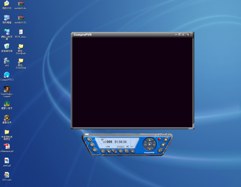Toggle mute via speaker icon in display
This screenshot has width=241, height=187.
coord(127,146)
